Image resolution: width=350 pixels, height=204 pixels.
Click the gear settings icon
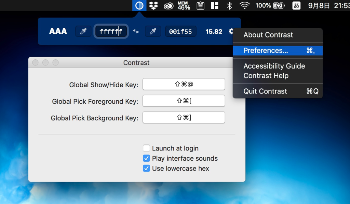click(x=231, y=31)
